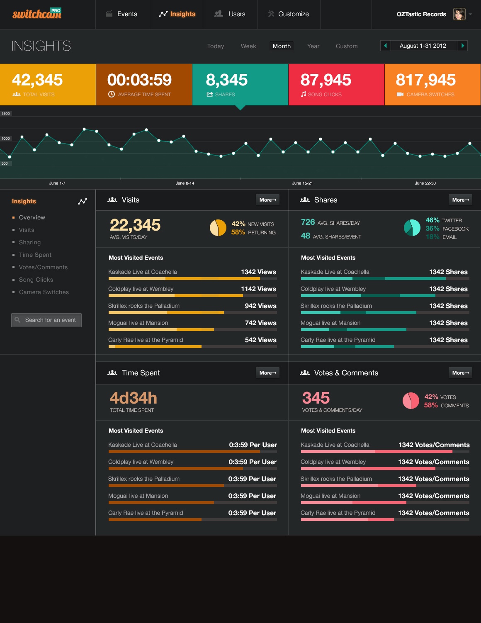Viewport: 481px width, 623px height.
Task: Click the votes and comments pie chart
Action: click(x=411, y=401)
